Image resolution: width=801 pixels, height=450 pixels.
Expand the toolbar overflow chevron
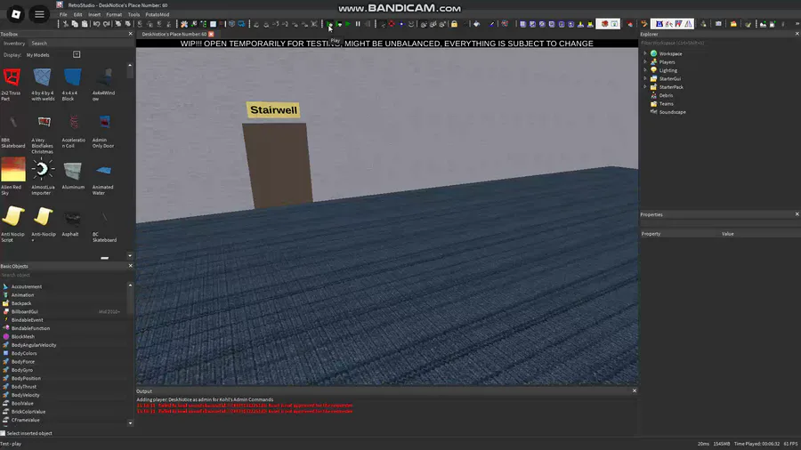click(x=797, y=24)
